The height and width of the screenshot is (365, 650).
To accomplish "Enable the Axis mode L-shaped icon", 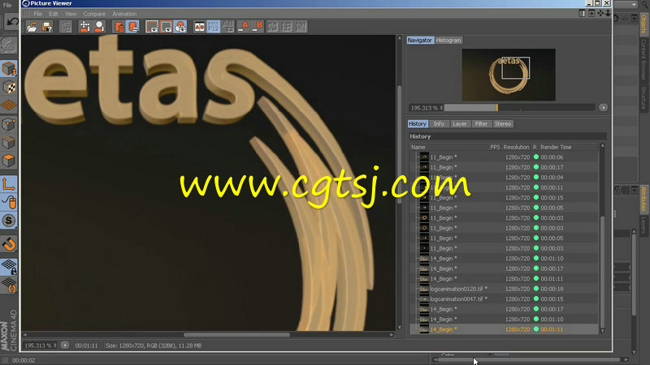I will (x=9, y=184).
